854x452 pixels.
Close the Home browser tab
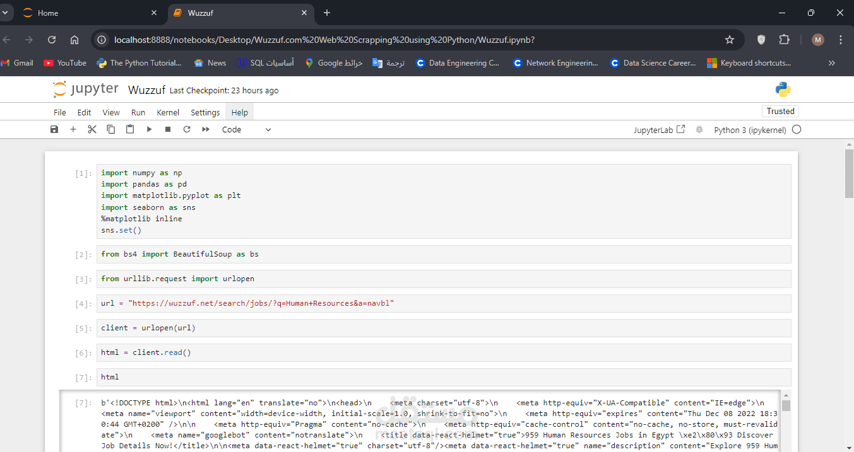pyautogui.click(x=155, y=13)
